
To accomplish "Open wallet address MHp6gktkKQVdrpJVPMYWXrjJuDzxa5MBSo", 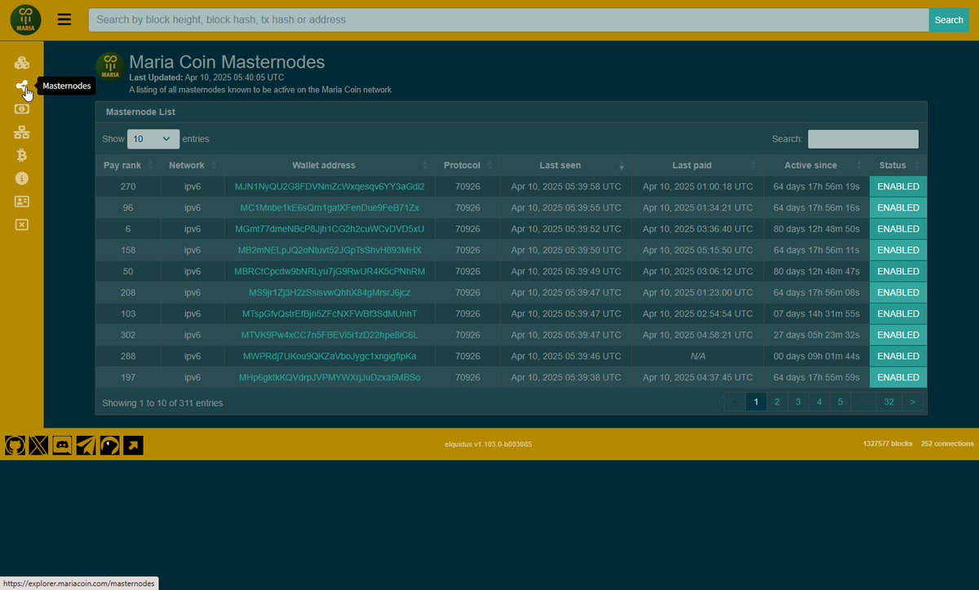I will [330, 377].
